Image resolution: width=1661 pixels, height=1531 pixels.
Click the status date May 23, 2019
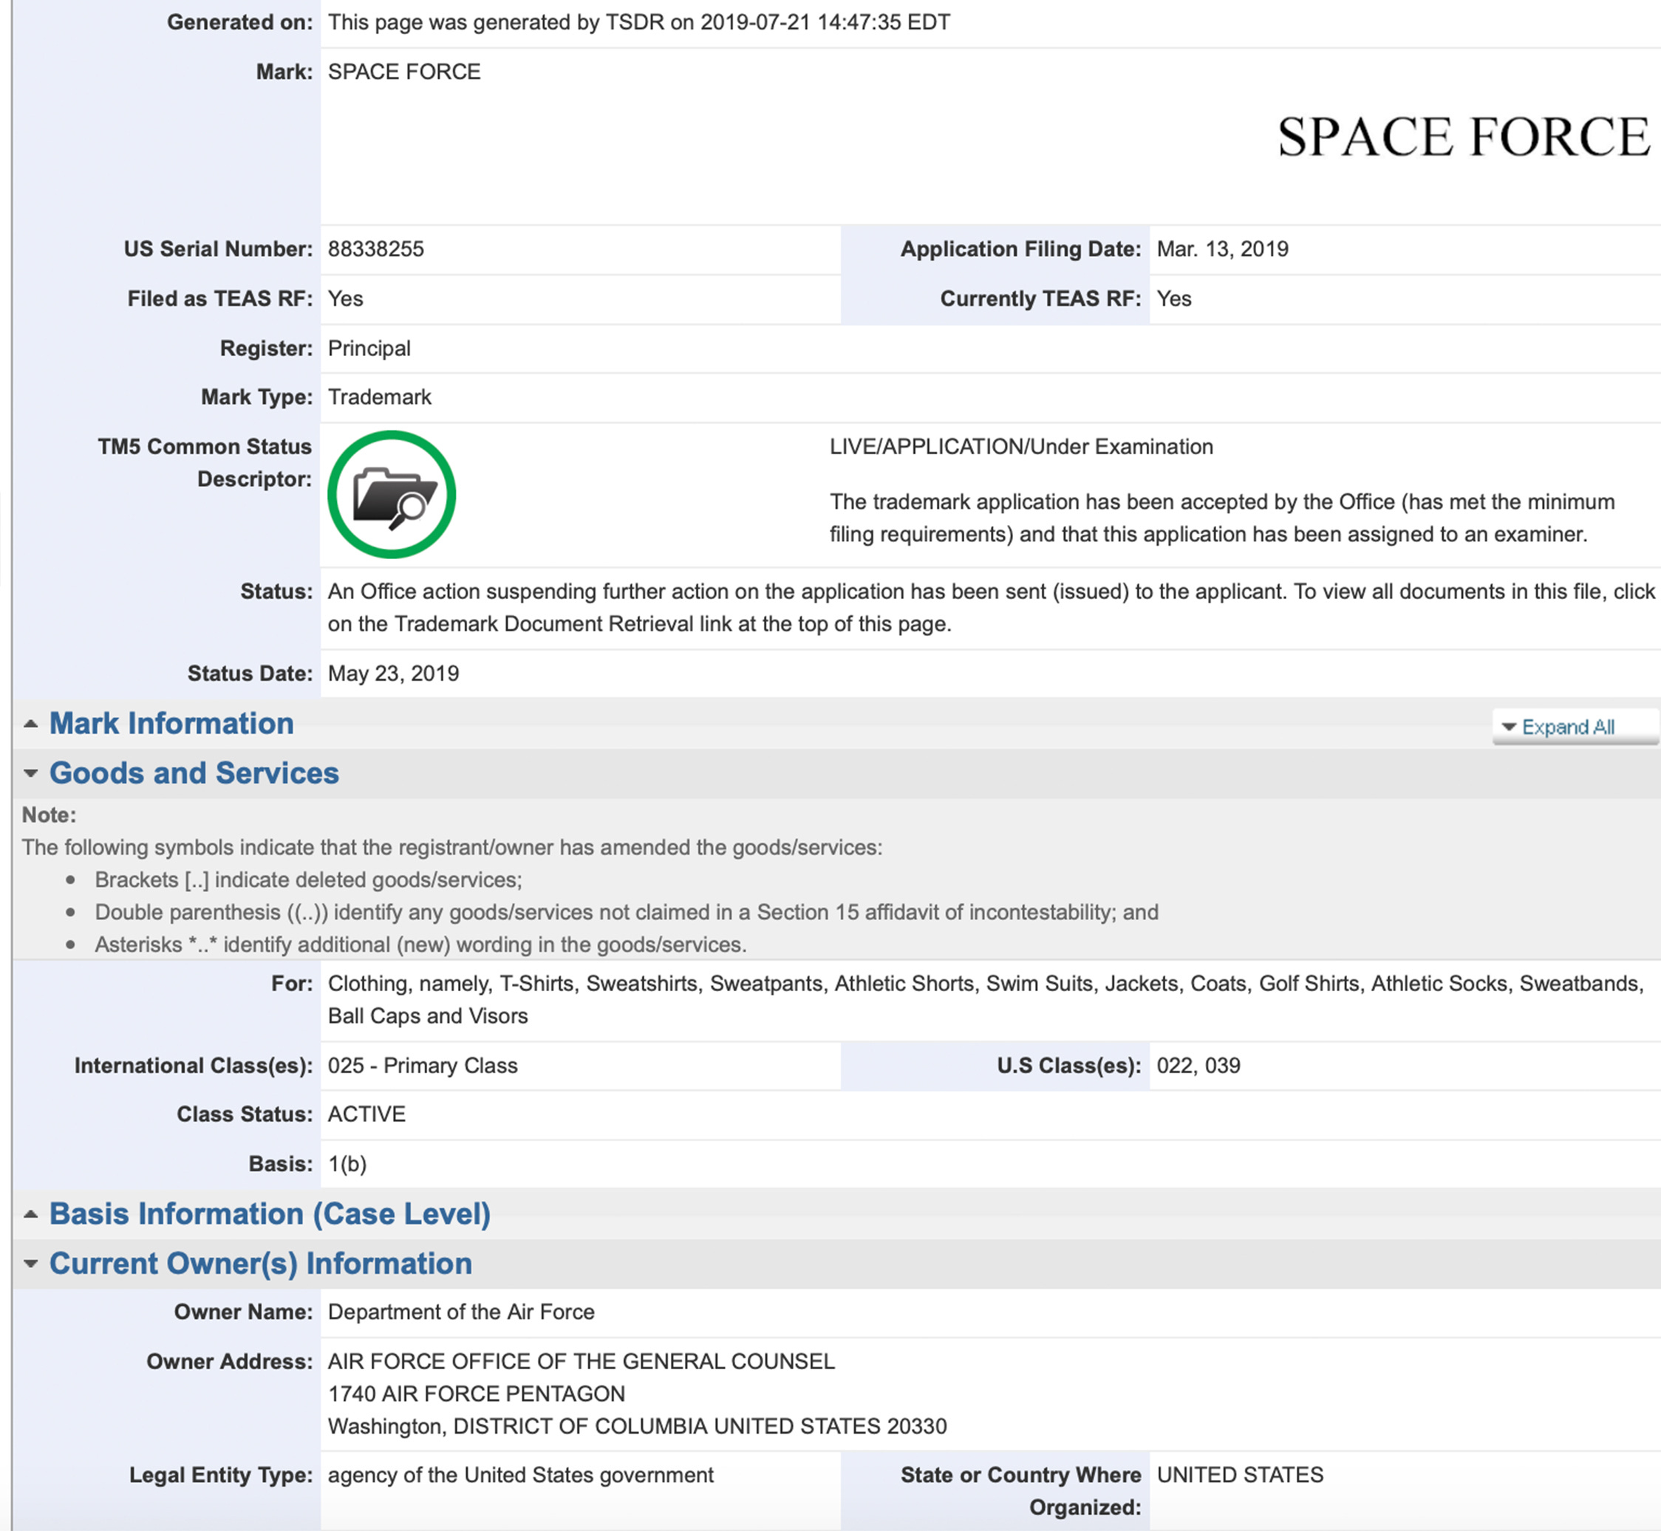tap(393, 674)
